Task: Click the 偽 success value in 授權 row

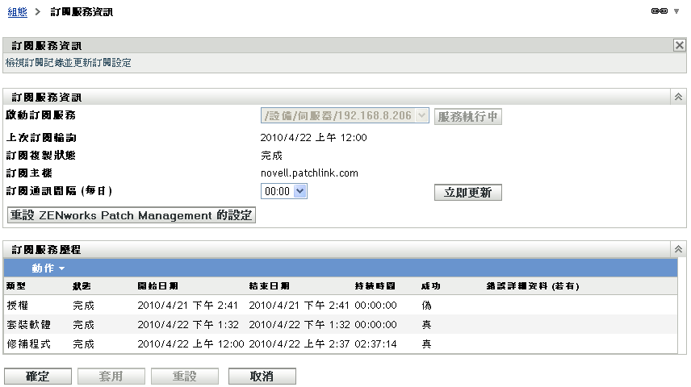Action: [x=426, y=305]
